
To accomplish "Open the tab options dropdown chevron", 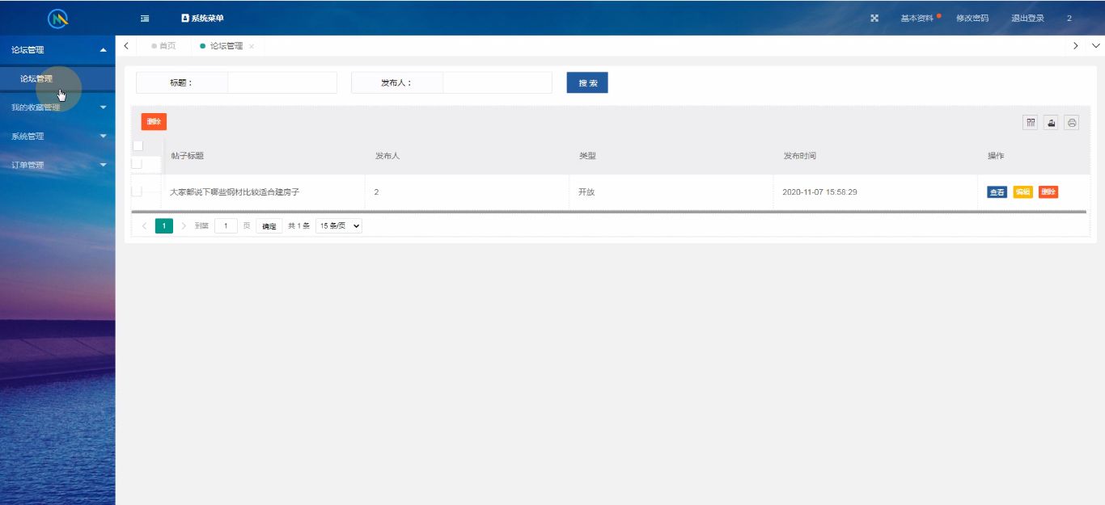I will pos(1095,46).
